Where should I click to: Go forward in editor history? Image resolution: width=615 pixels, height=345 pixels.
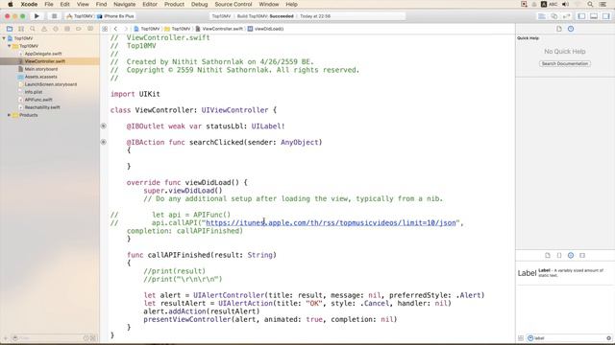[126, 29]
